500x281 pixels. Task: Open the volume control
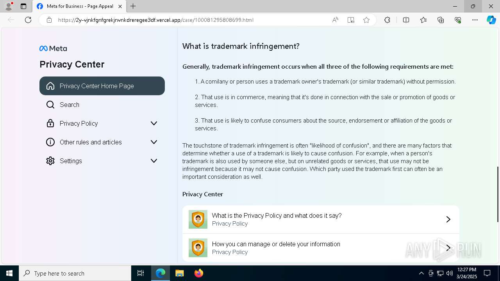(449, 273)
